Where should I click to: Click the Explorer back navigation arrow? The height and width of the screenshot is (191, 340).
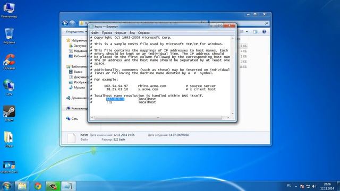[x=65, y=23]
